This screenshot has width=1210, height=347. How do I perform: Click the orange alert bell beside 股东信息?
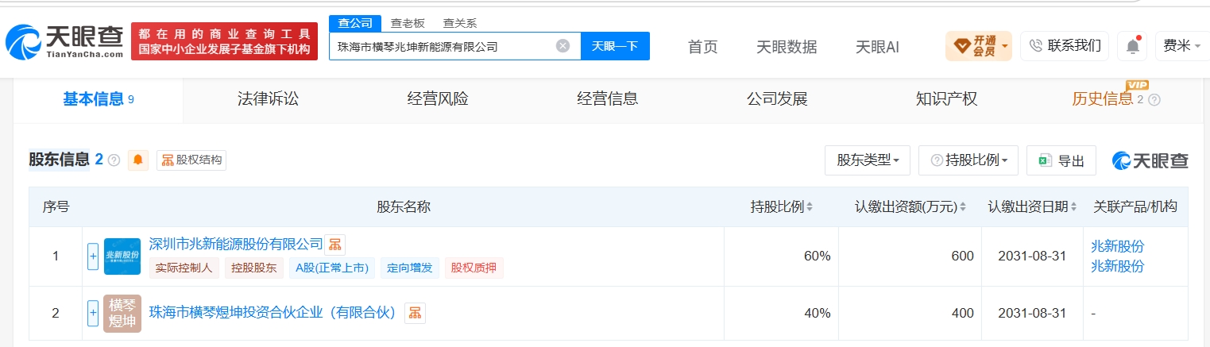click(x=138, y=160)
